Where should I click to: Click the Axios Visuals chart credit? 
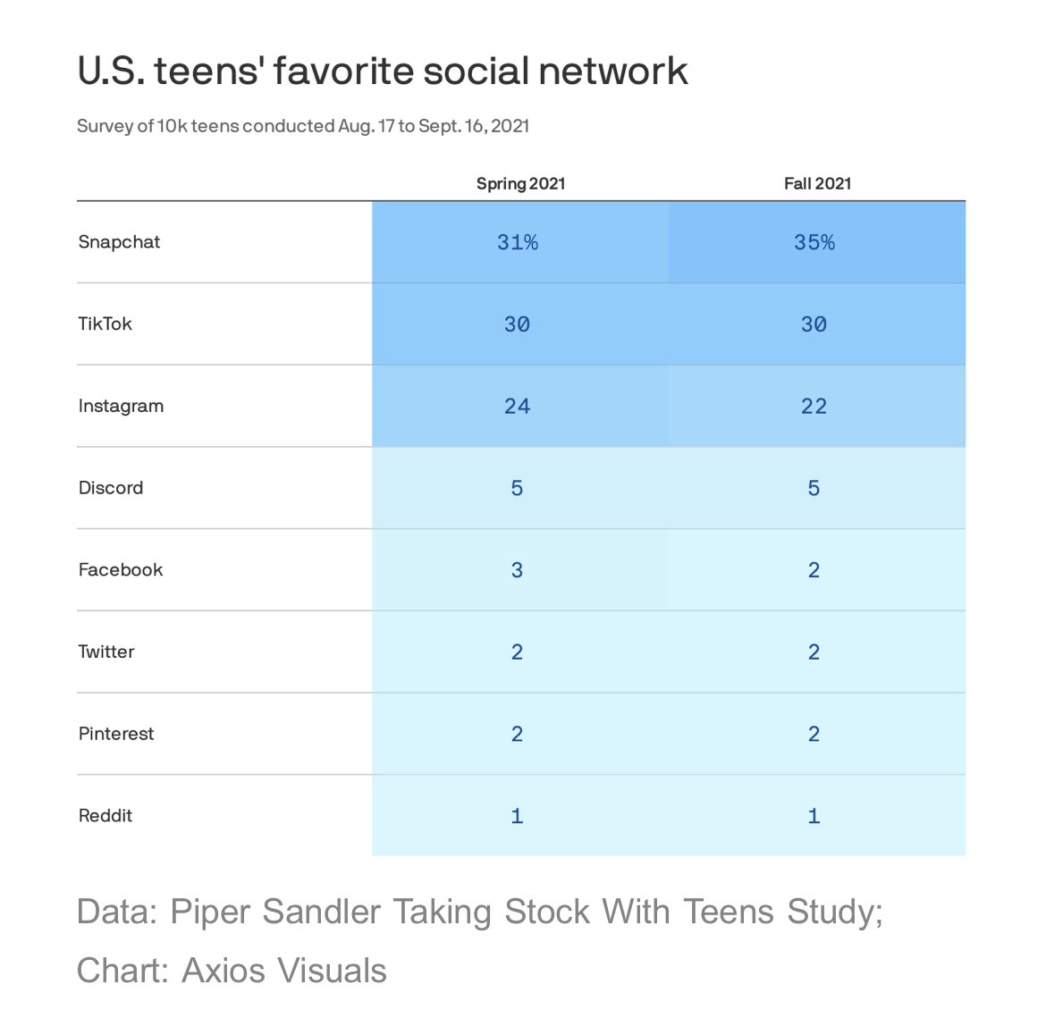click(x=232, y=971)
